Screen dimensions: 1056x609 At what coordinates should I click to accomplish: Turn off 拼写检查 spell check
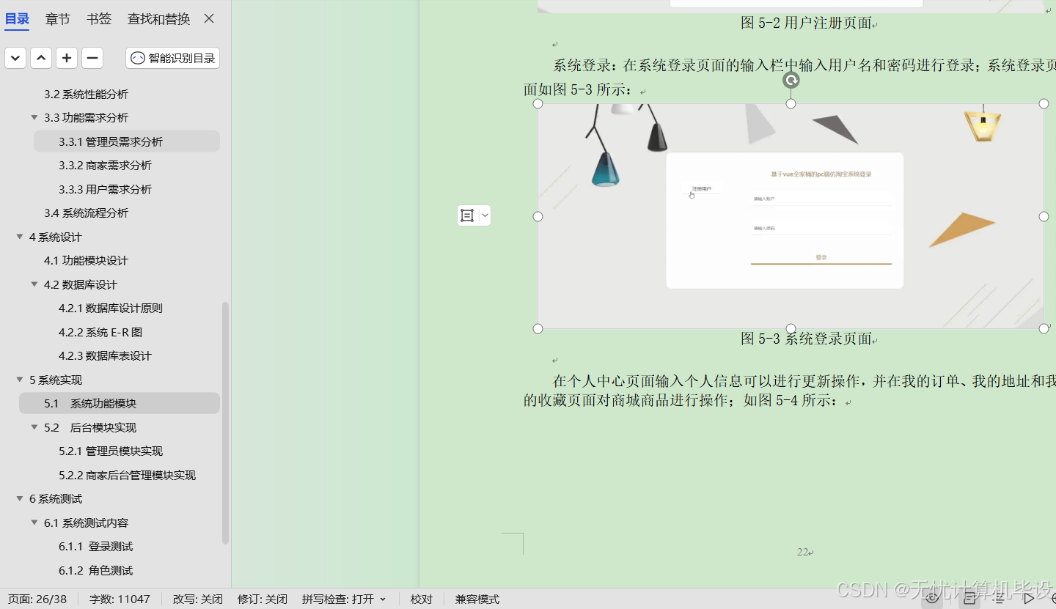pyautogui.click(x=337, y=599)
